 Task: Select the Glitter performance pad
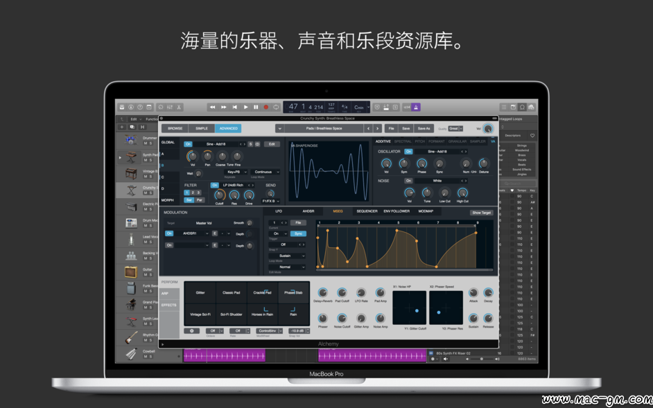point(200,293)
